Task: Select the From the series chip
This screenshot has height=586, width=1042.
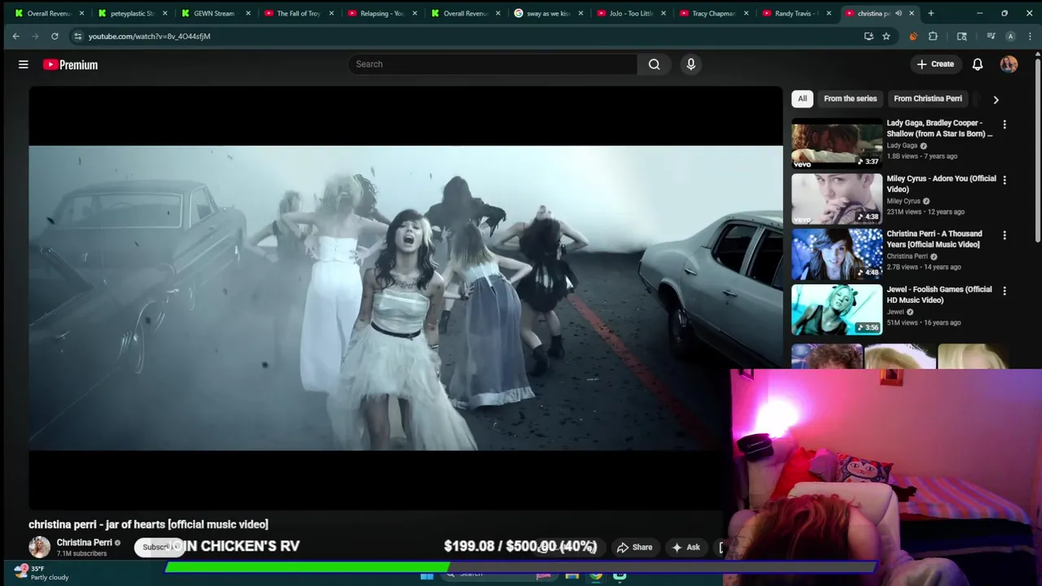Action: click(x=850, y=98)
